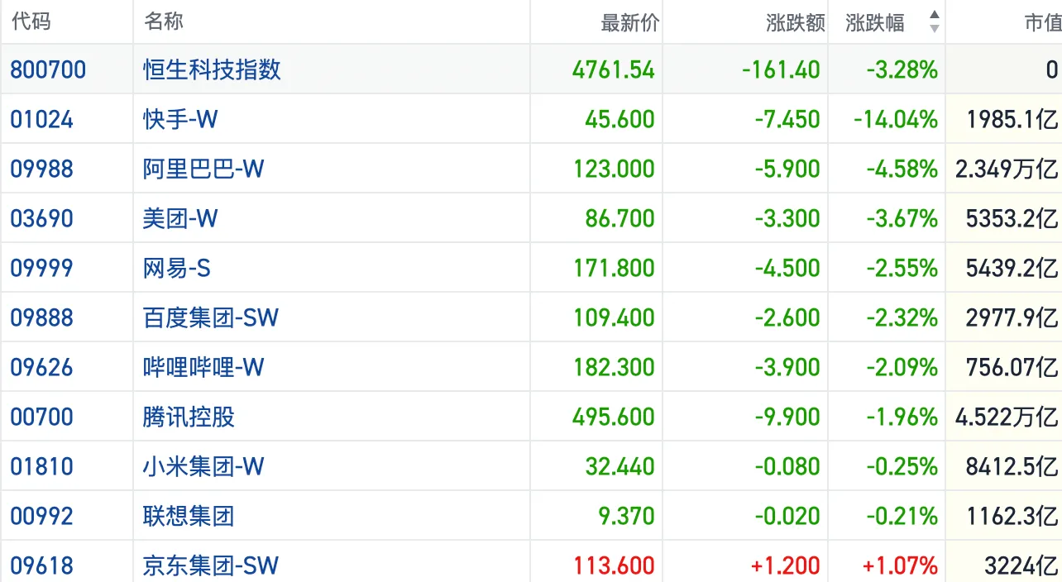Screen dimensions: 1062x582
Task: Open 恒生科技指数 index row
Action: [212, 69]
